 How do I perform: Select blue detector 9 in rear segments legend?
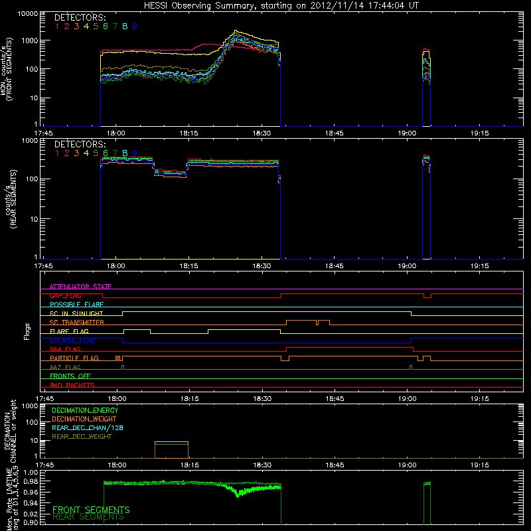click(x=135, y=153)
